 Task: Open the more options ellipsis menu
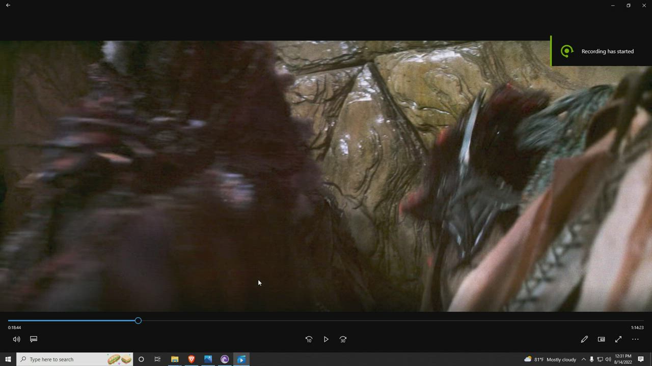pos(635,339)
